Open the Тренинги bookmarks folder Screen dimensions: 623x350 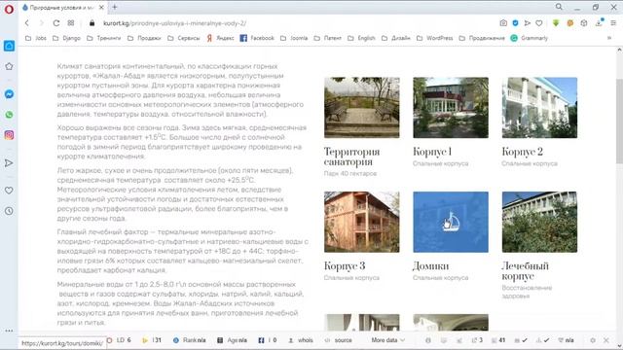pyautogui.click(x=104, y=38)
